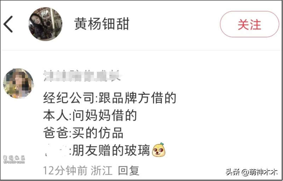The height and width of the screenshot is (181, 283).
Task: Click the blurred commenter username
Action: (82, 76)
